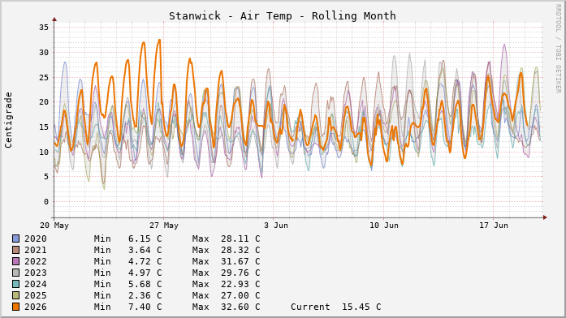Viewport: 566px width, 318px height.
Task: Click the 2025 max value 27.00 C
Action: coord(240,295)
